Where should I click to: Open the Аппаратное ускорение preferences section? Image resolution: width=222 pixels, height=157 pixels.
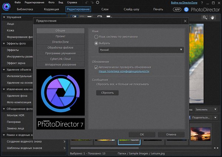(x=61, y=65)
